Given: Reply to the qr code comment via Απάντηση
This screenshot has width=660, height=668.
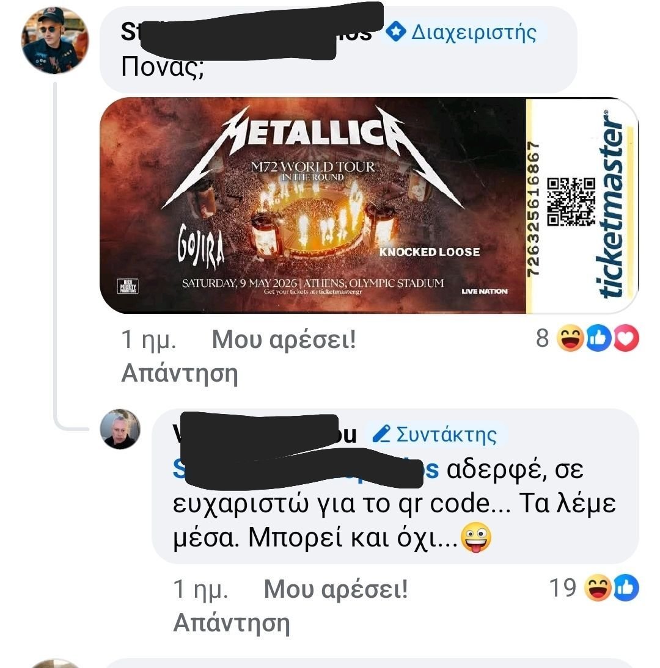Looking at the screenshot, I should (232, 623).
